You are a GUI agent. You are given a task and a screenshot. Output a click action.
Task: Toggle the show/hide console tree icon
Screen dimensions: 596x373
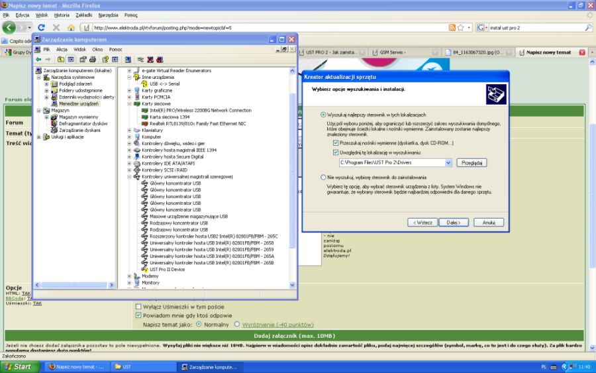[71, 60]
